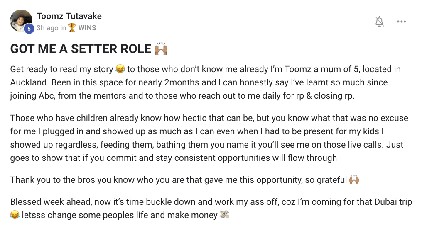Click the paragraph starting 'Those who have children'
This screenshot has height=228, width=422.
(209, 138)
